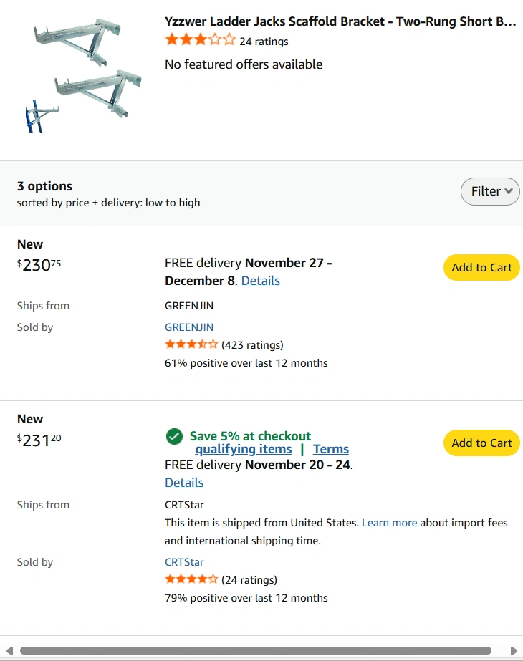Click Learn more about import fees
The width and height of the screenshot is (523, 661).
[389, 523]
